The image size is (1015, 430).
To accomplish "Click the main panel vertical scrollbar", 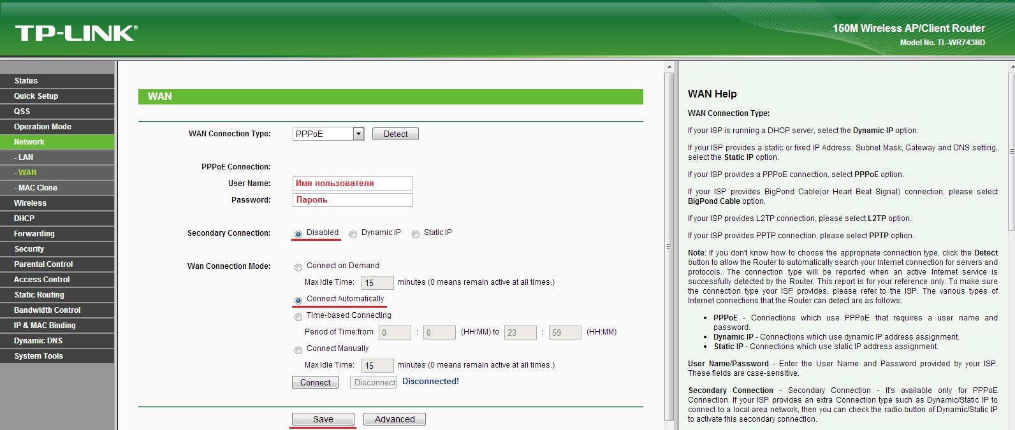I will tap(669, 245).
